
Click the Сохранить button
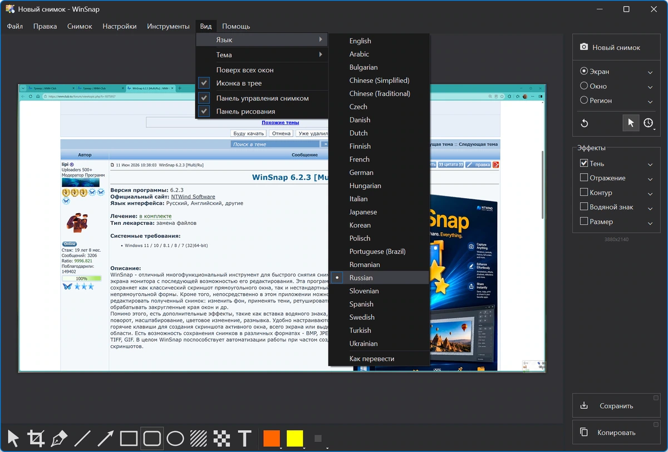click(x=617, y=406)
